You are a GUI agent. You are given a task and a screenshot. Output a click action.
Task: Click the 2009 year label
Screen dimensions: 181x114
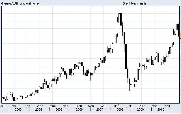(140, 109)
